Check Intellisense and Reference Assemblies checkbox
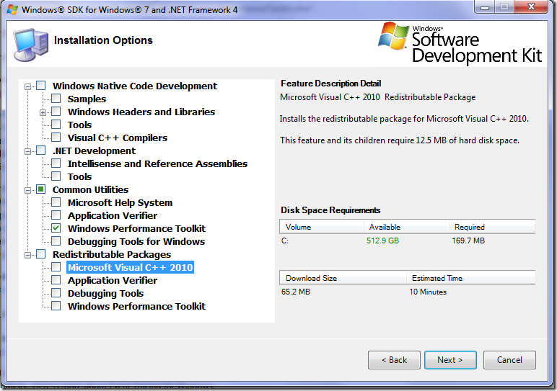 point(56,163)
